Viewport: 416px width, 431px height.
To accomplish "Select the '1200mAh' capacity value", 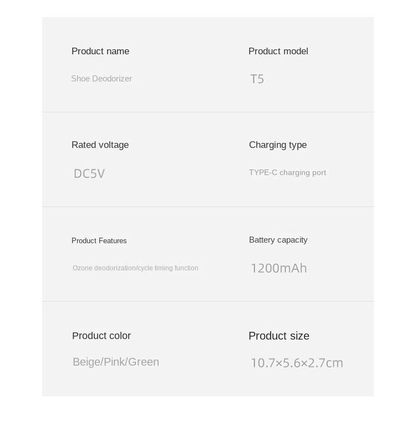I will point(278,269).
